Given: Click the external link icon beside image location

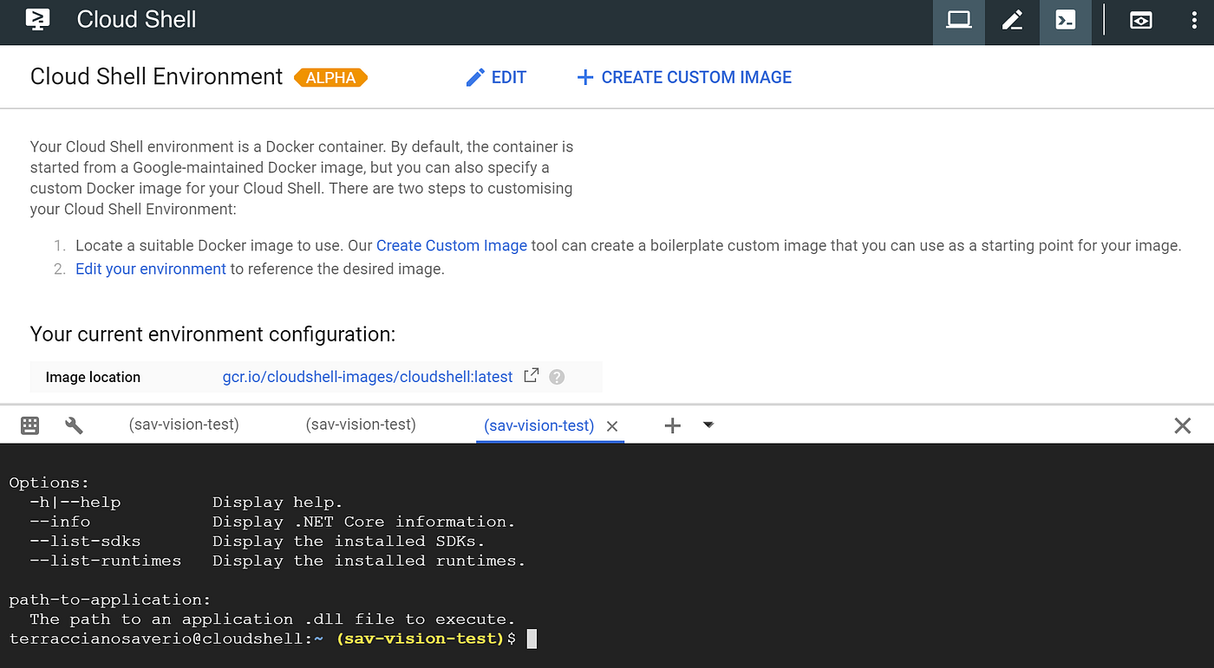Looking at the screenshot, I should point(531,375).
